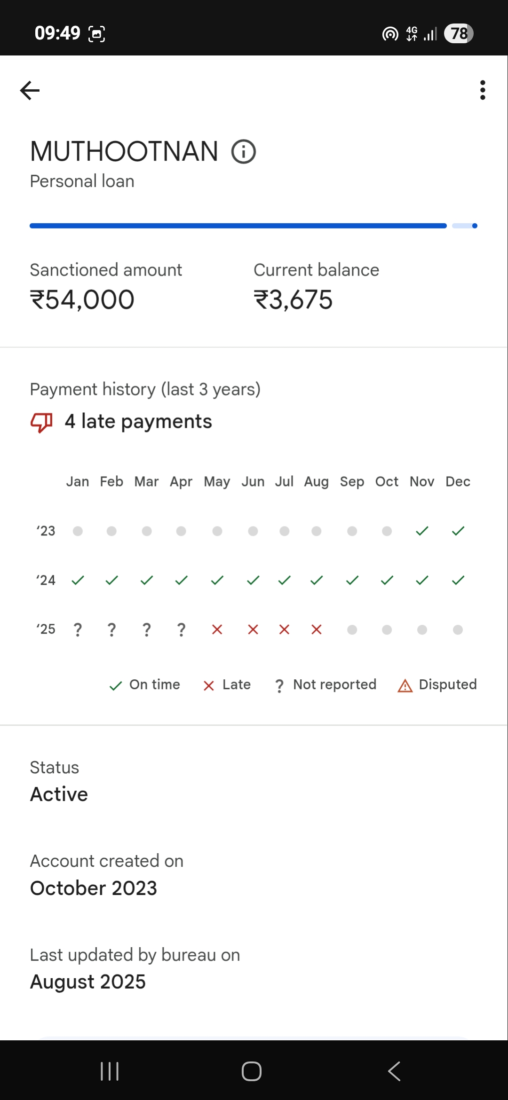508x1100 pixels.
Task: Open the three-dot overflow menu
Action: (x=483, y=90)
